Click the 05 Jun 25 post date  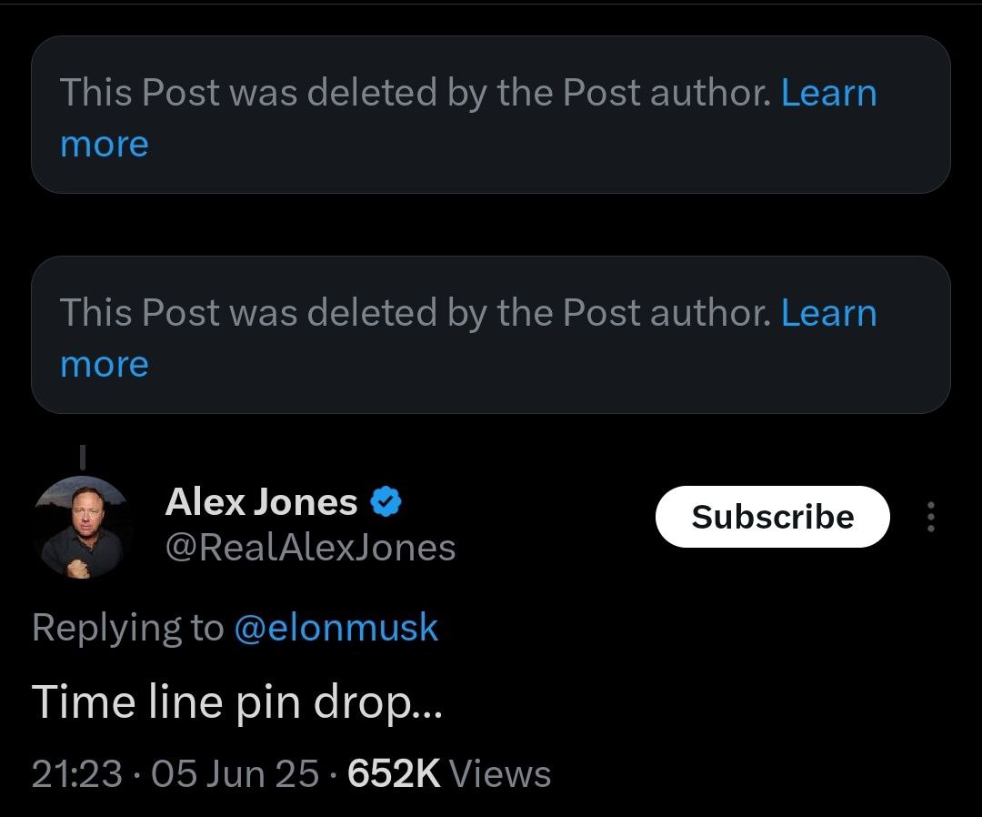tap(235, 773)
